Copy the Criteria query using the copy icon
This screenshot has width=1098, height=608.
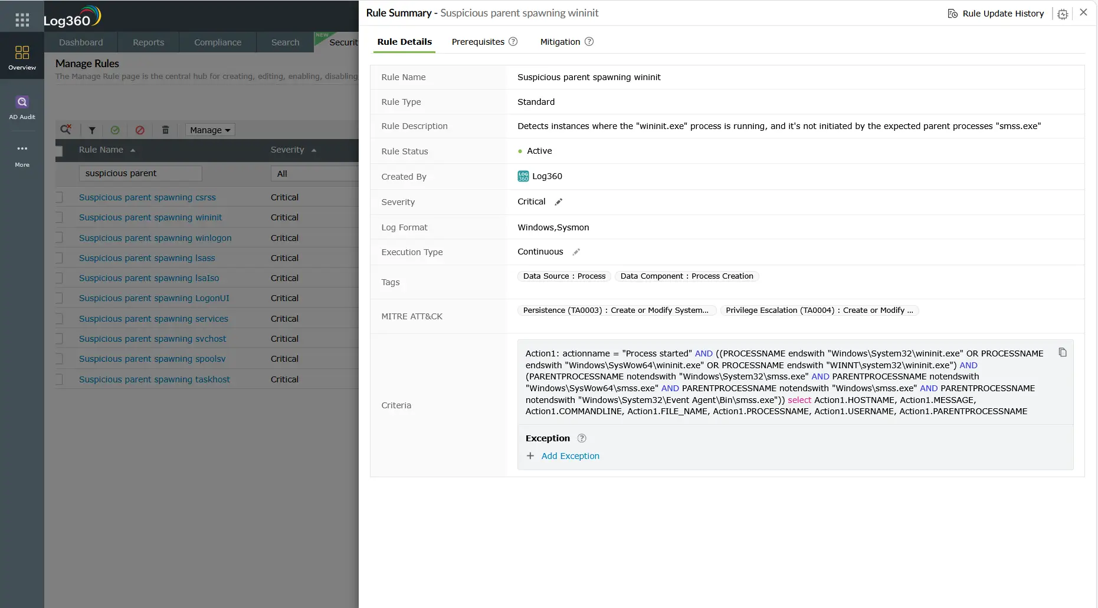point(1063,352)
